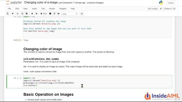Copy selected cells icon
This screenshot has height=102, width=182.
pos(22,14)
